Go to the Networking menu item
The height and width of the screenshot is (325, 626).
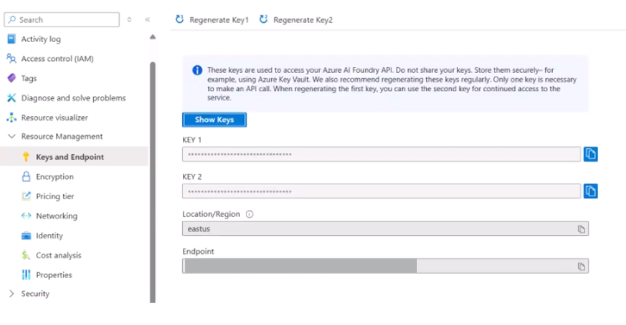pyautogui.click(x=56, y=216)
